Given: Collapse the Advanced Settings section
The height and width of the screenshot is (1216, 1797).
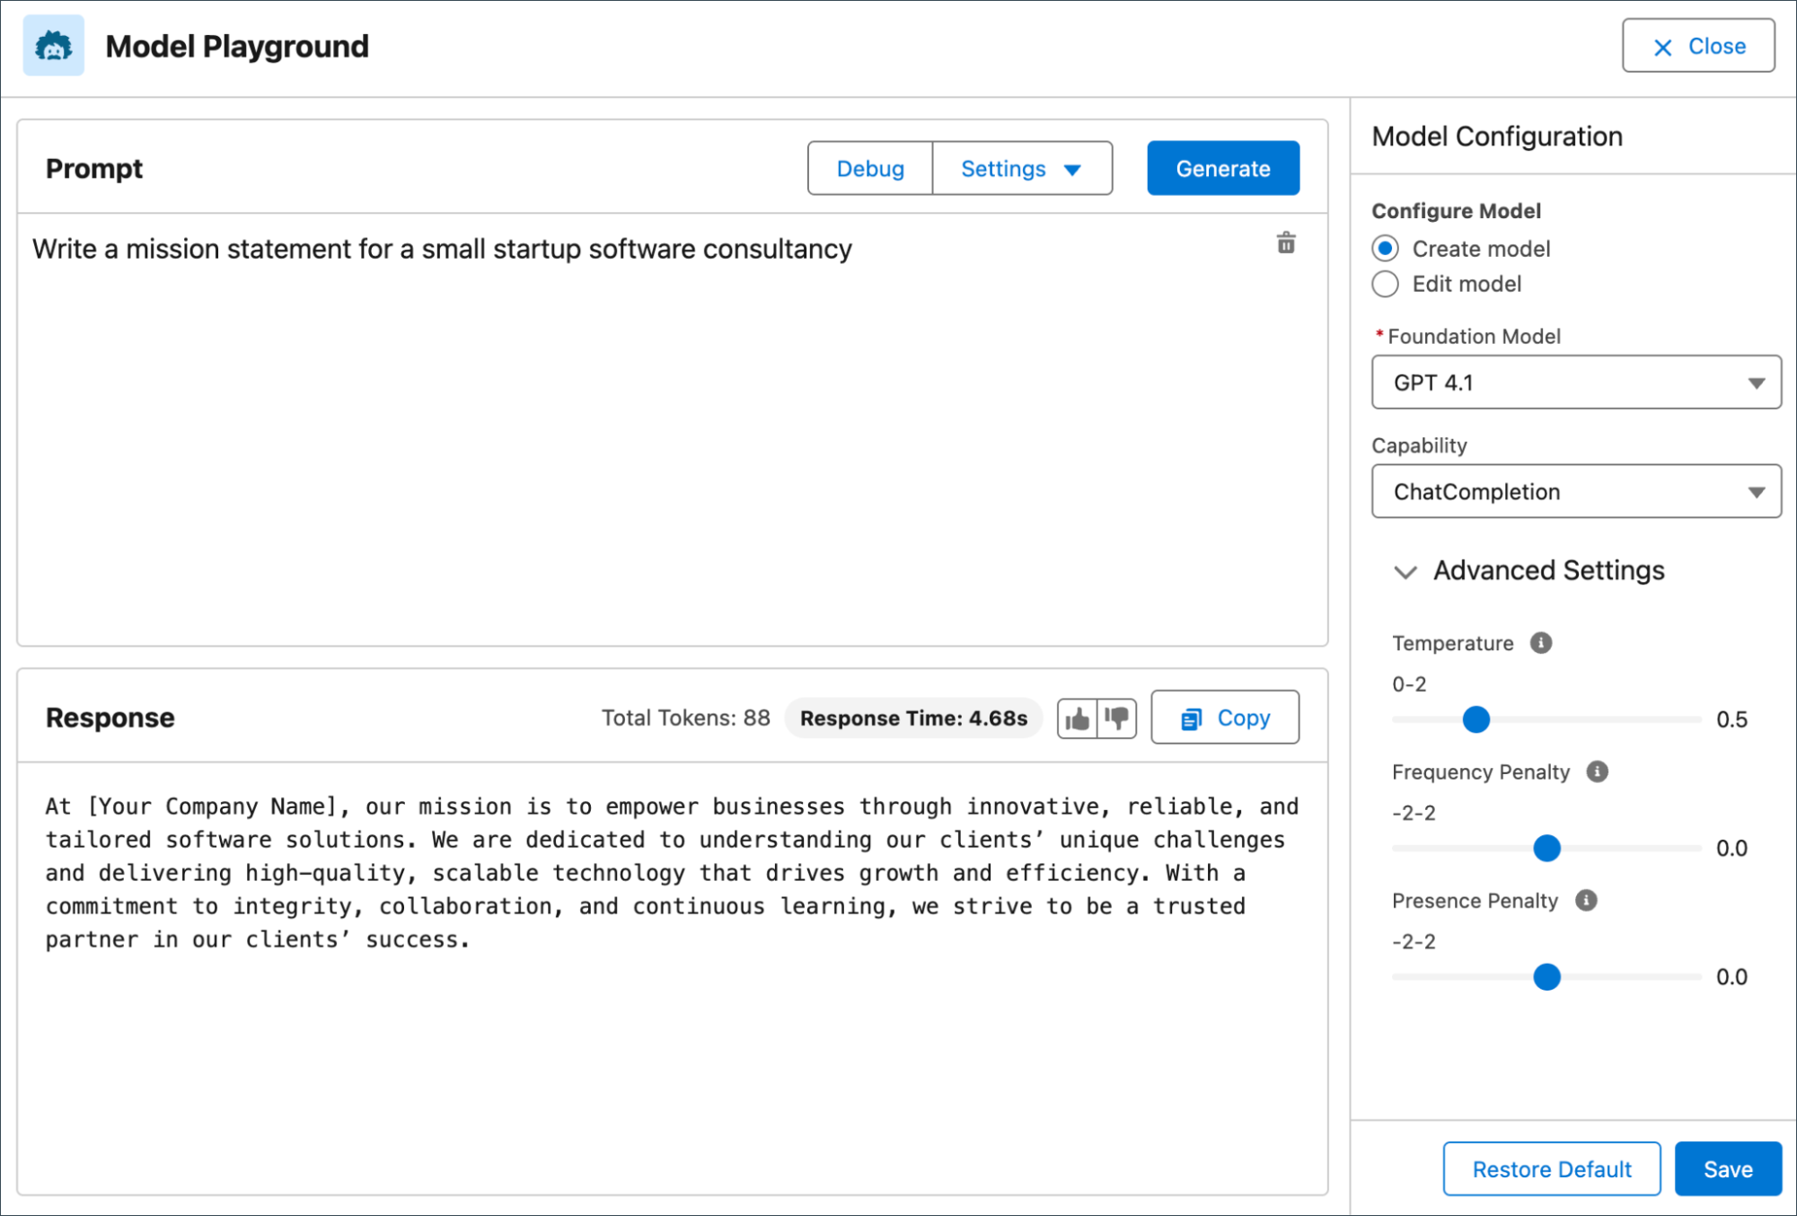Looking at the screenshot, I should click(x=1405, y=571).
